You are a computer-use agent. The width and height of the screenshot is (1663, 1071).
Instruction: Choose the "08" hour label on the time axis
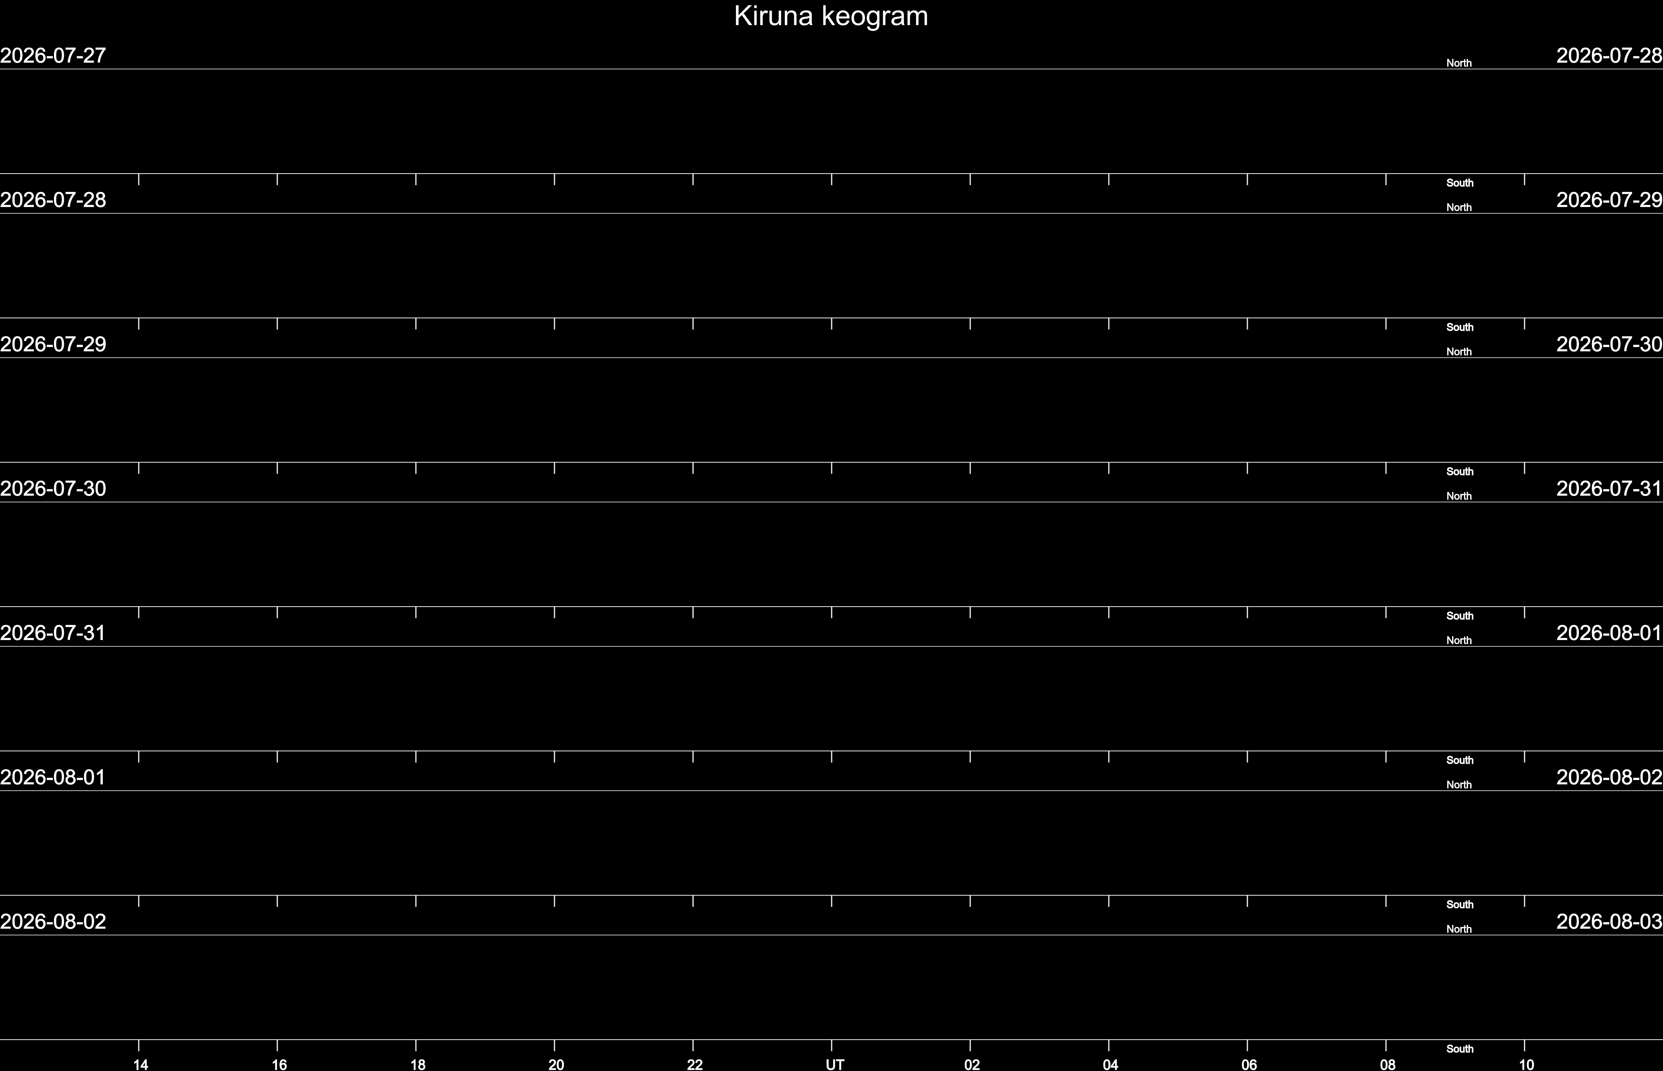1388,1065
